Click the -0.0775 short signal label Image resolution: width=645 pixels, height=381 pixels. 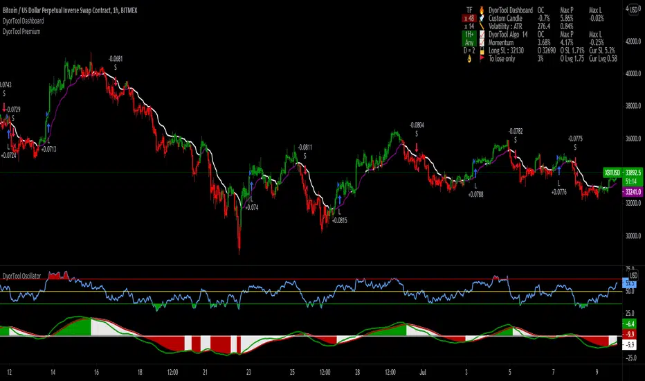pos(575,139)
